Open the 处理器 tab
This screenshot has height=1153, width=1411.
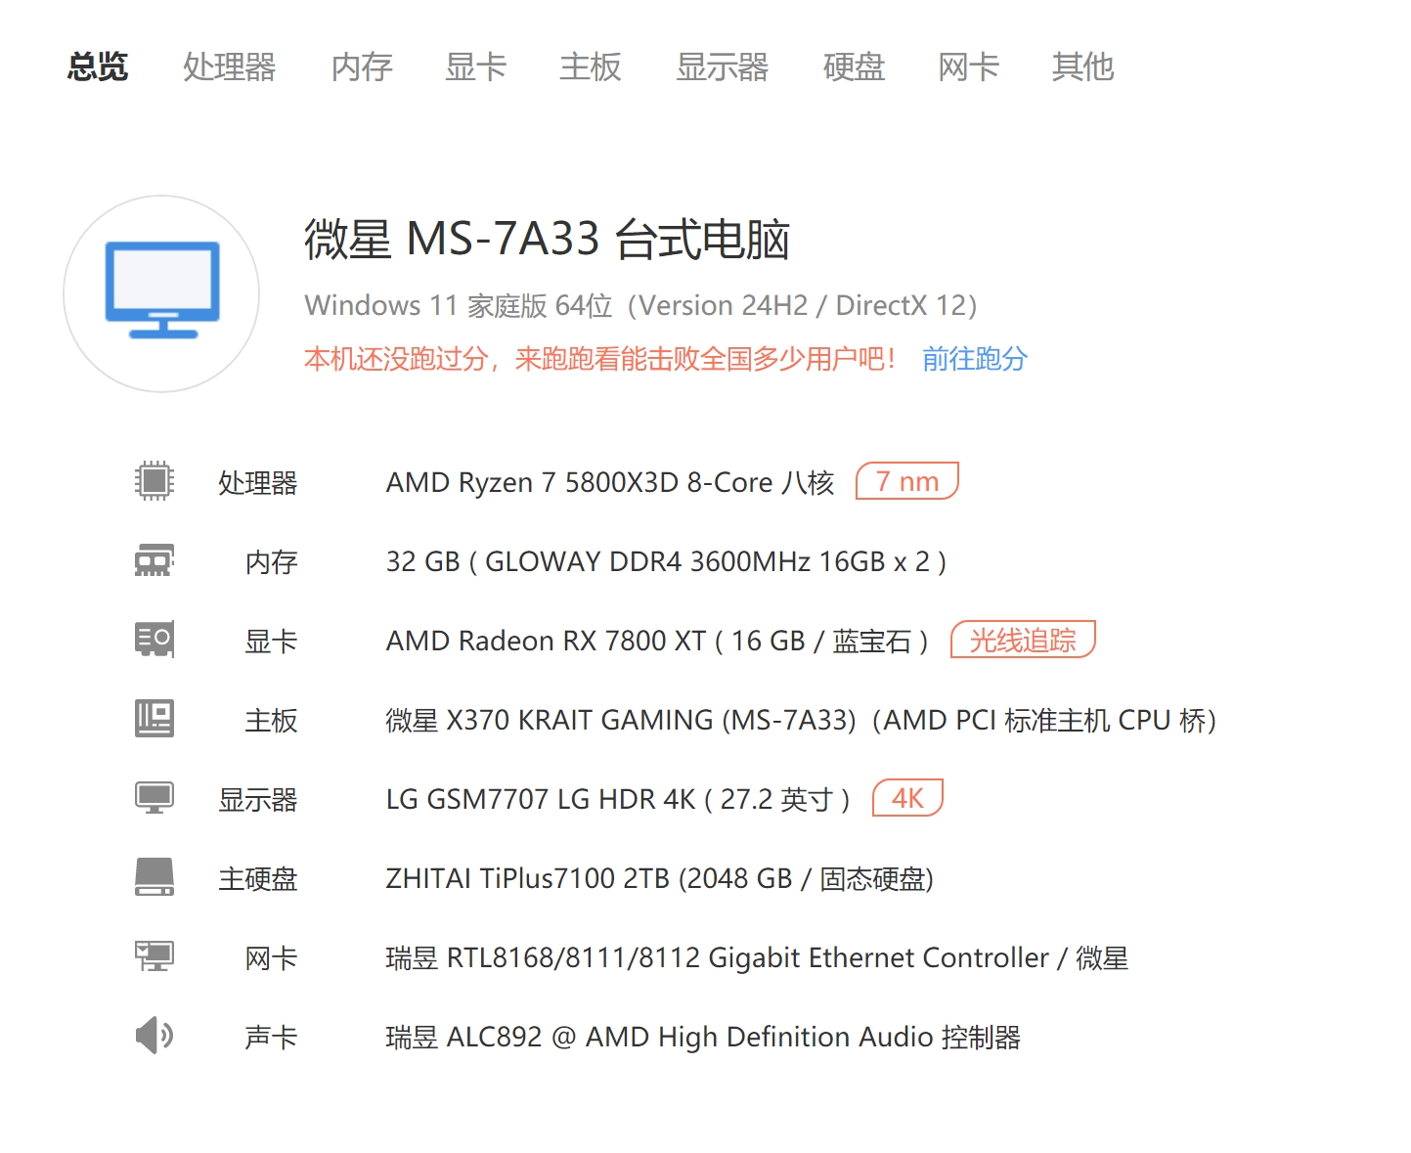230,67
